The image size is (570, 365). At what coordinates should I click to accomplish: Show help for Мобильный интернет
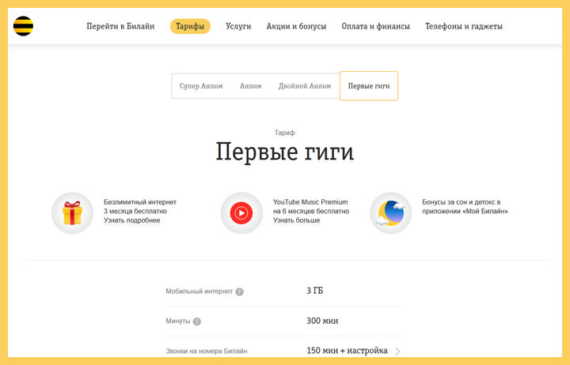(239, 292)
